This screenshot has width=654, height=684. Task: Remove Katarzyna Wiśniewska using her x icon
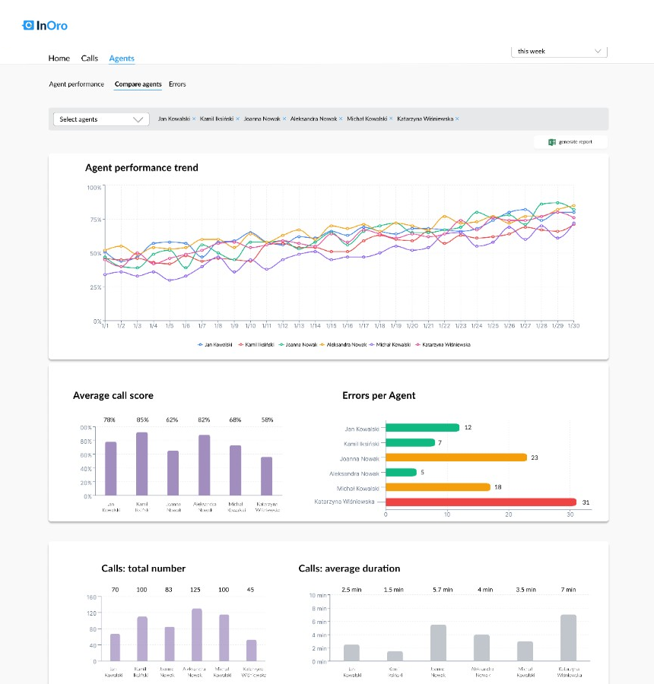456,119
